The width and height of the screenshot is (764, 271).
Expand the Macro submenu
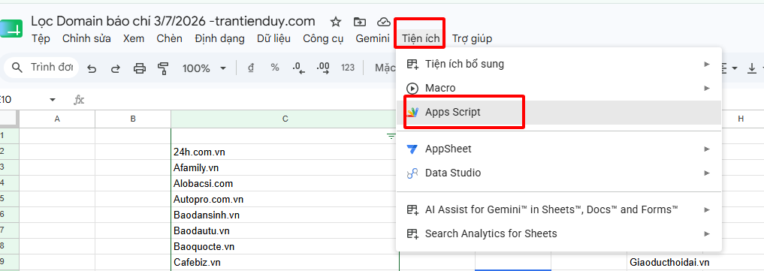[706, 88]
